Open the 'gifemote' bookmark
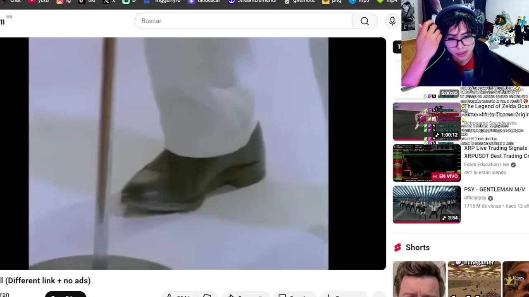Screen dimensions: 529x297 pyautogui.click(x=299, y=1)
